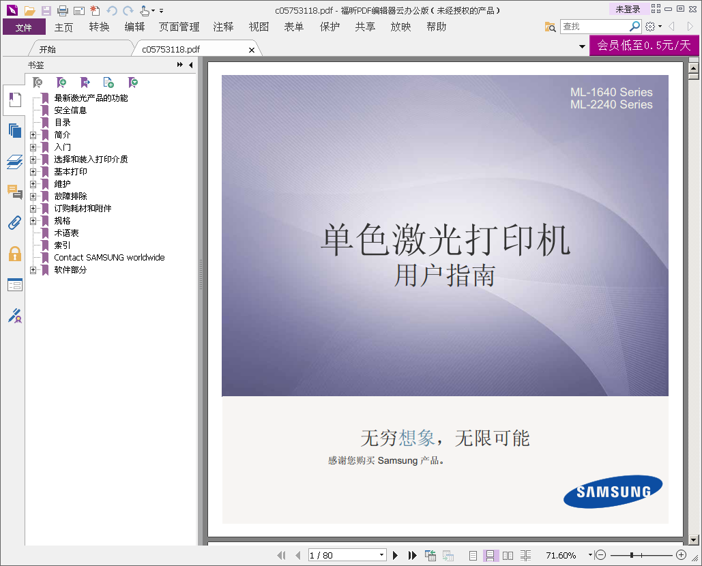Open the 安全信息 bookmark
The image size is (702, 566).
coord(70,110)
